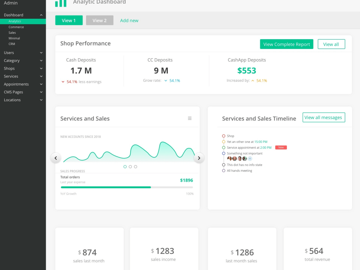Viewport: 360px width, 270px height.
Task: Click the blue down arrow next to Grow rate
Action: click(x=166, y=81)
